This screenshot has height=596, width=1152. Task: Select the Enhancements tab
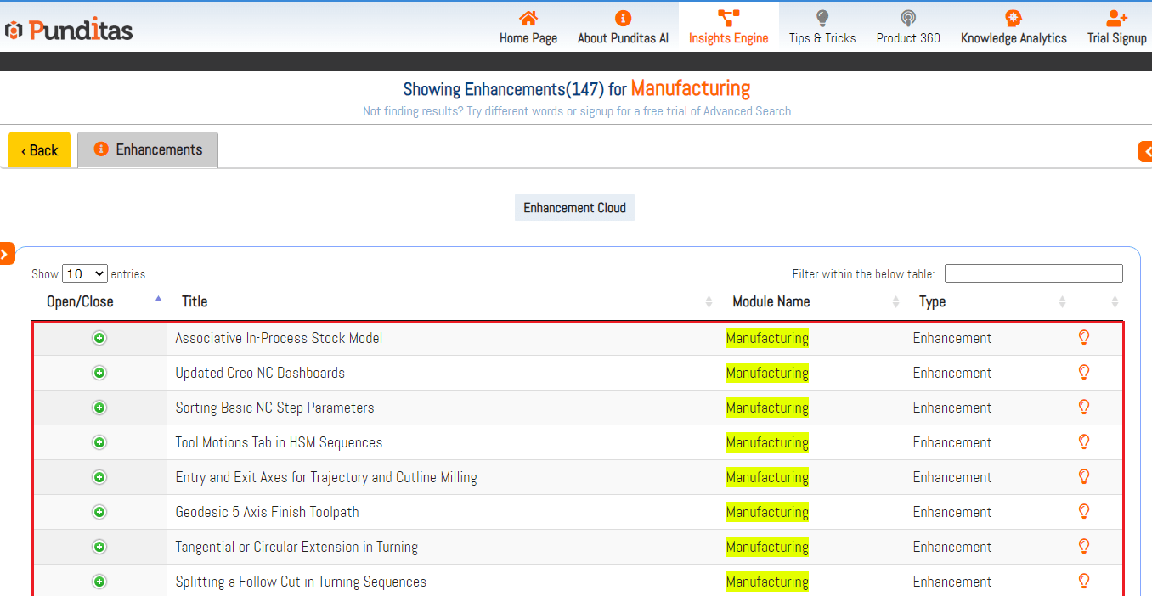[148, 149]
